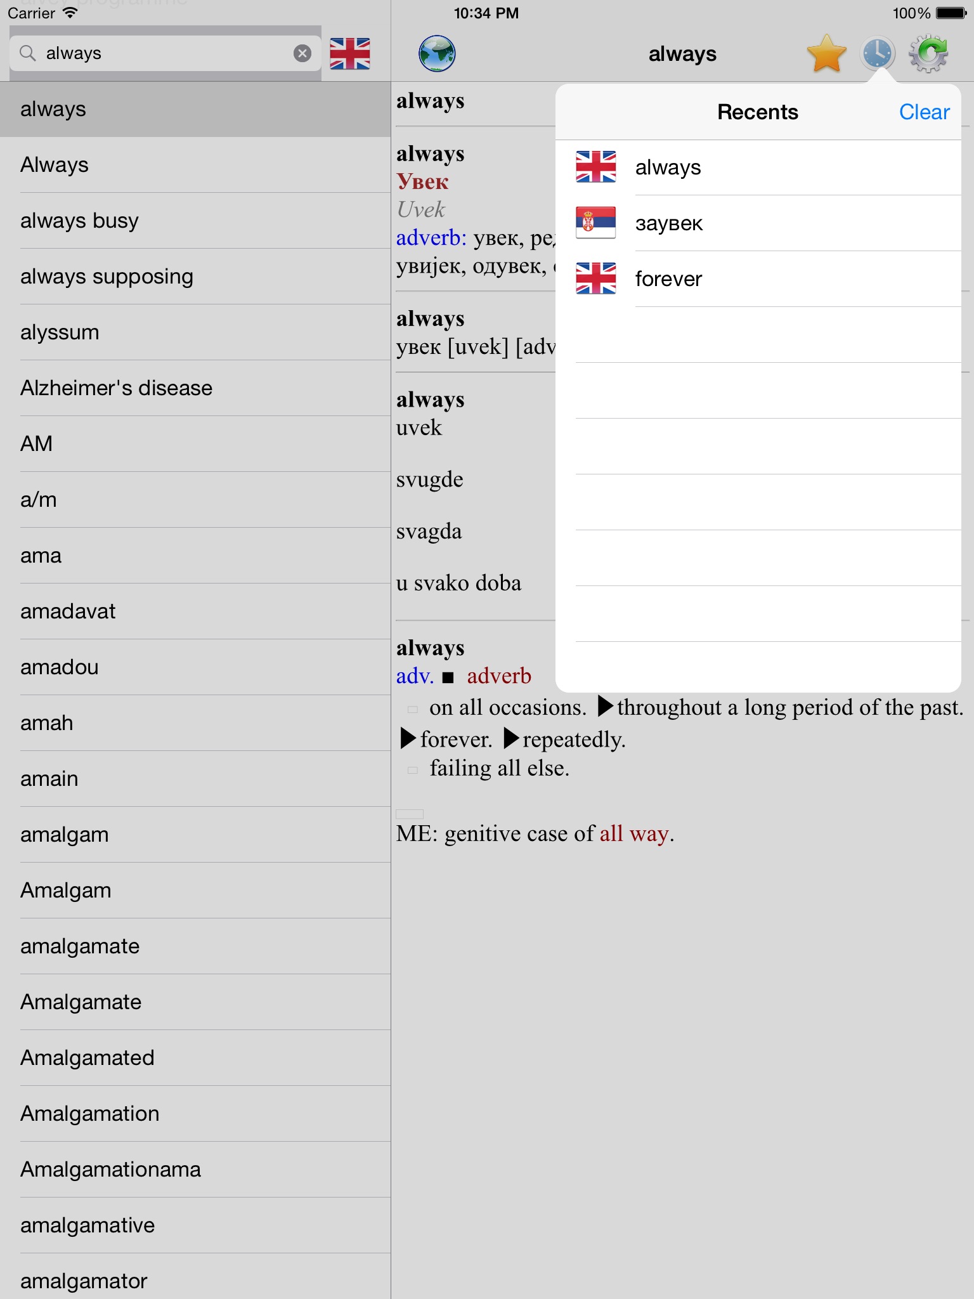Select 'amadavat' entry
Screen dimensions: 974x1299
tap(195, 611)
